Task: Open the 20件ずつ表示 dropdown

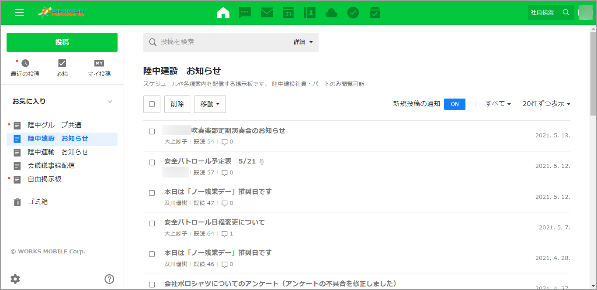Action: [546, 104]
